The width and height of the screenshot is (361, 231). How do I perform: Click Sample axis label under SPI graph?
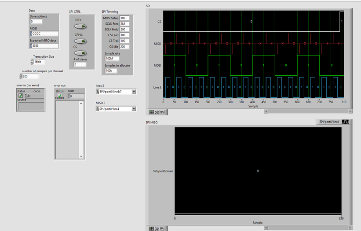253,106
